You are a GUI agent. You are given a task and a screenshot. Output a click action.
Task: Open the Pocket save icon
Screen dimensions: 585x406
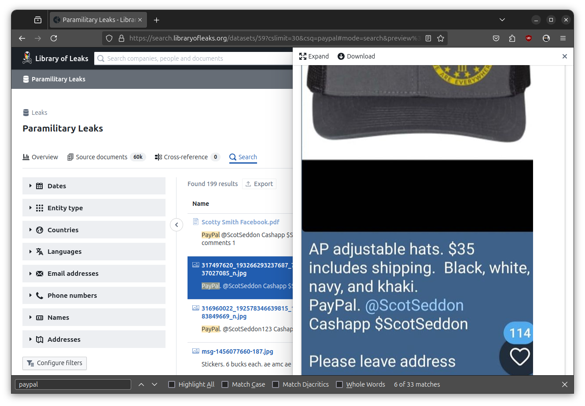pos(496,38)
